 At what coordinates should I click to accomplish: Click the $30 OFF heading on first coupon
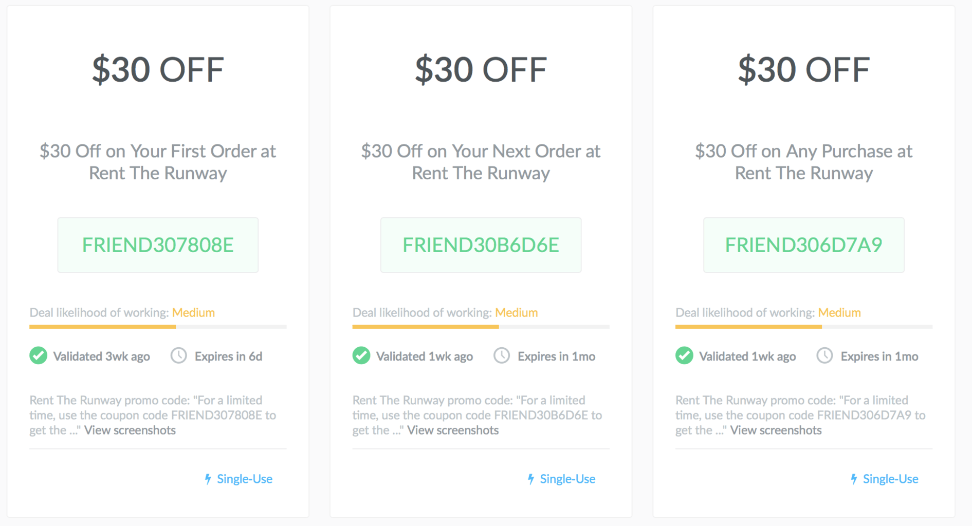tap(158, 68)
